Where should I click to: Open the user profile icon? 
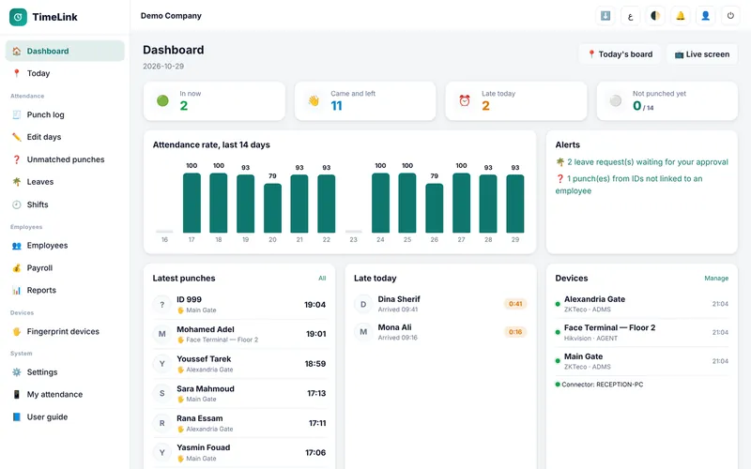706,16
